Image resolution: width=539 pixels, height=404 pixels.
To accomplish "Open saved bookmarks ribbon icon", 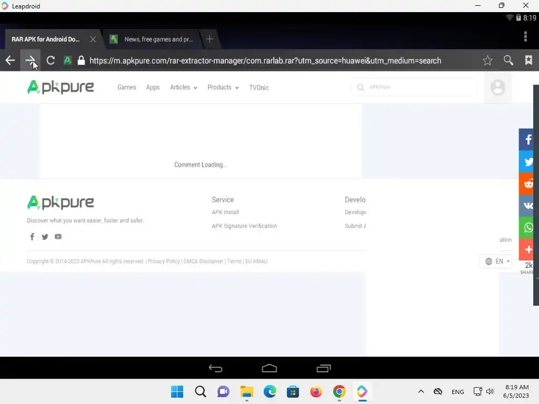I will [528, 60].
